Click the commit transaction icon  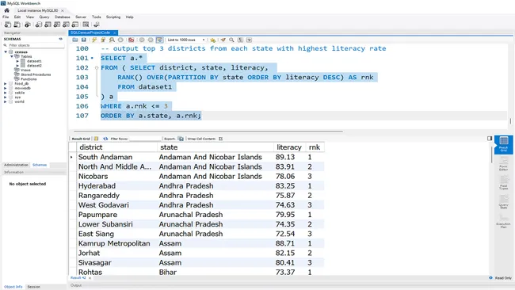142,40
